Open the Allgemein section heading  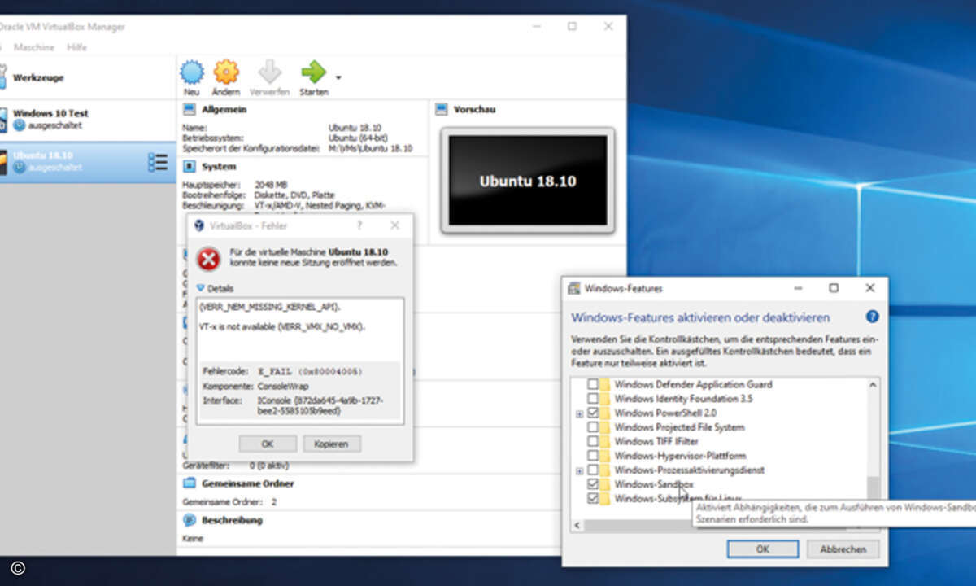pos(224,109)
